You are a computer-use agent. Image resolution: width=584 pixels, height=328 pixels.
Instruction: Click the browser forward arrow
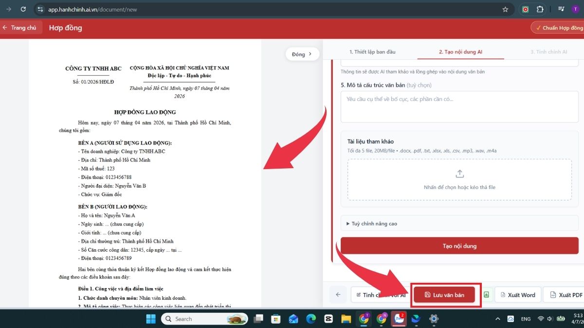click(x=8, y=9)
